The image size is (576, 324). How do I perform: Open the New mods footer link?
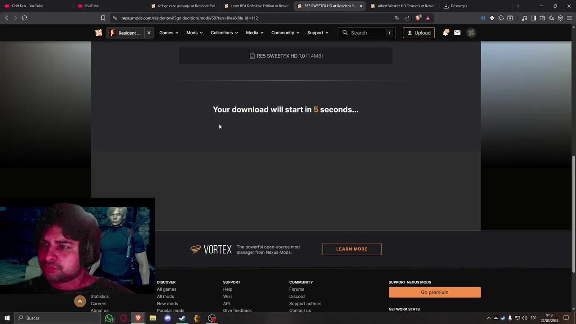[x=167, y=304]
